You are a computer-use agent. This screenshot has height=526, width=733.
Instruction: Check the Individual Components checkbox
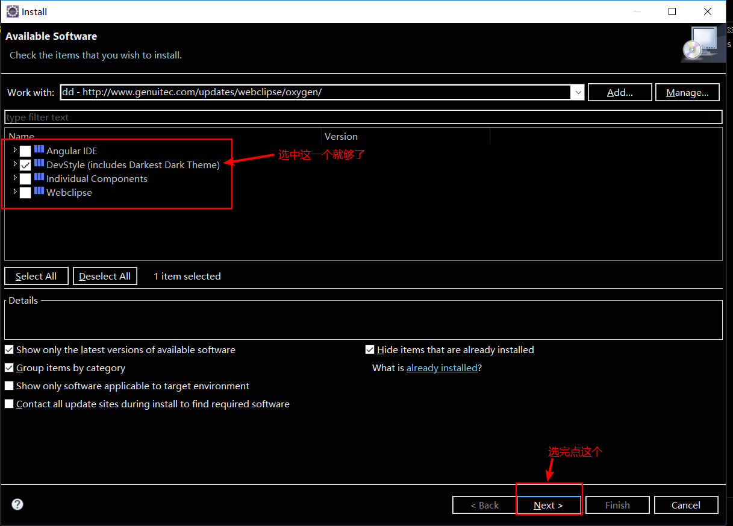tap(25, 179)
